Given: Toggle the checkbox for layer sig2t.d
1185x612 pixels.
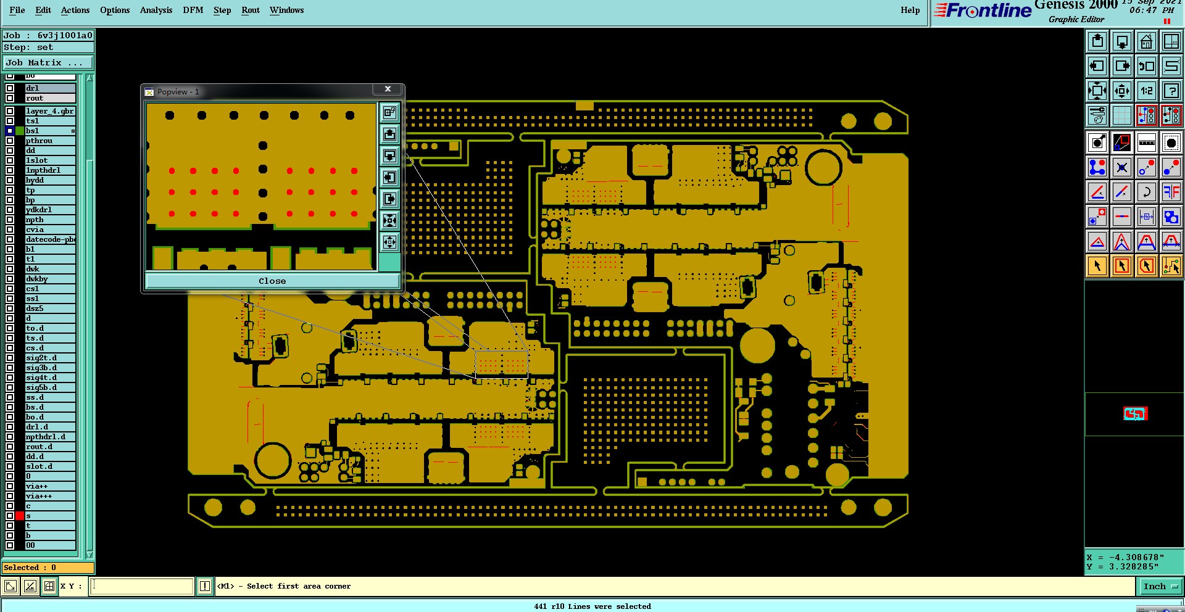Looking at the screenshot, I should coord(10,358).
